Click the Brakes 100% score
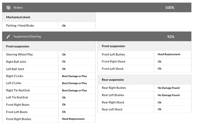Image resolution: width=200 pixels, height=125 pixels. click(x=170, y=8)
